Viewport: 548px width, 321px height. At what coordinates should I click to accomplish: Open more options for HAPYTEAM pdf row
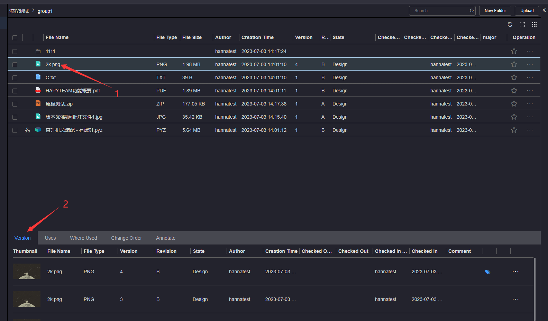point(530,91)
